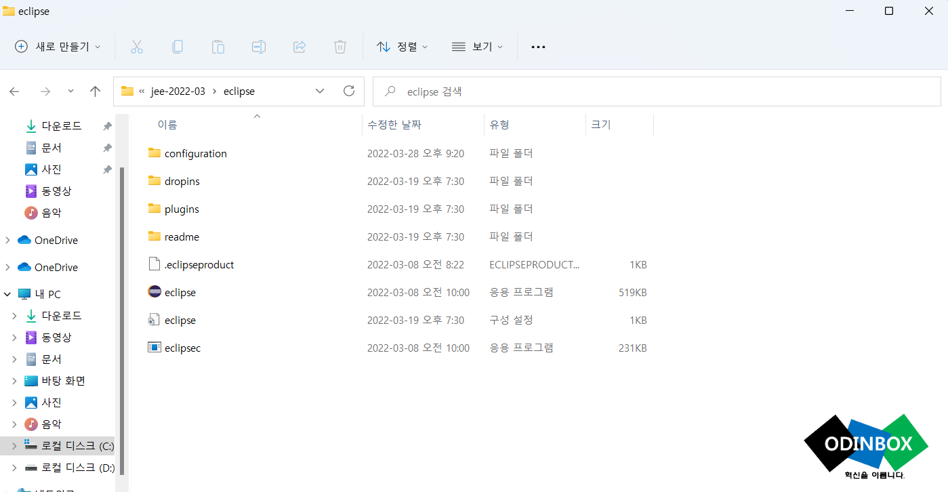Open the 새로 만들기 new item dropdown
The image size is (948, 492).
click(x=58, y=47)
